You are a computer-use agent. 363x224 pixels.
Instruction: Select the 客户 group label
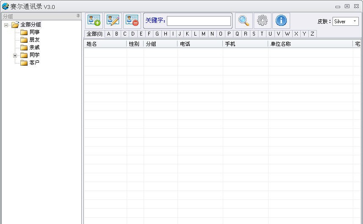tap(34, 63)
